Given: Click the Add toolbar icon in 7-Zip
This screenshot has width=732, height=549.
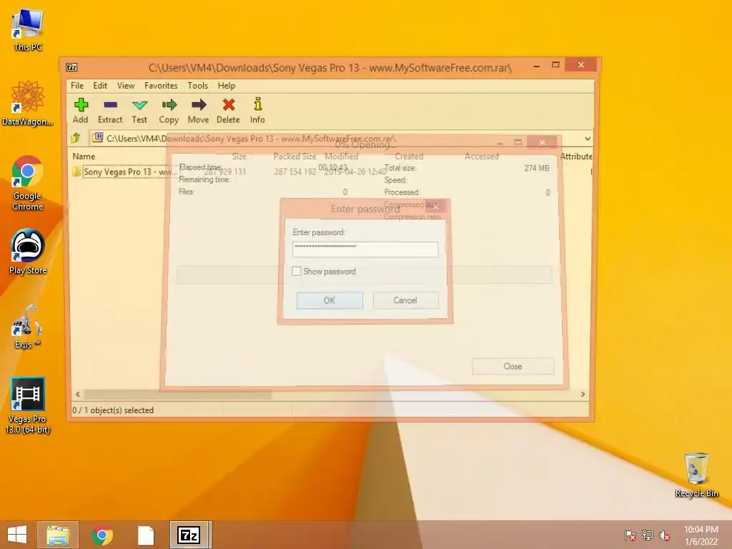Looking at the screenshot, I should pyautogui.click(x=81, y=110).
